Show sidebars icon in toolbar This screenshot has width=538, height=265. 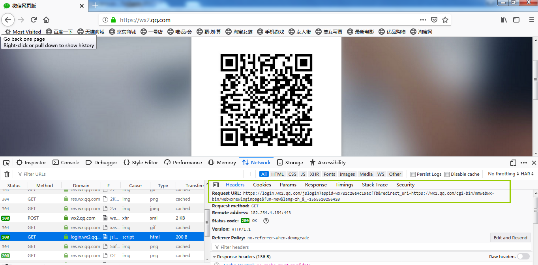516,20
